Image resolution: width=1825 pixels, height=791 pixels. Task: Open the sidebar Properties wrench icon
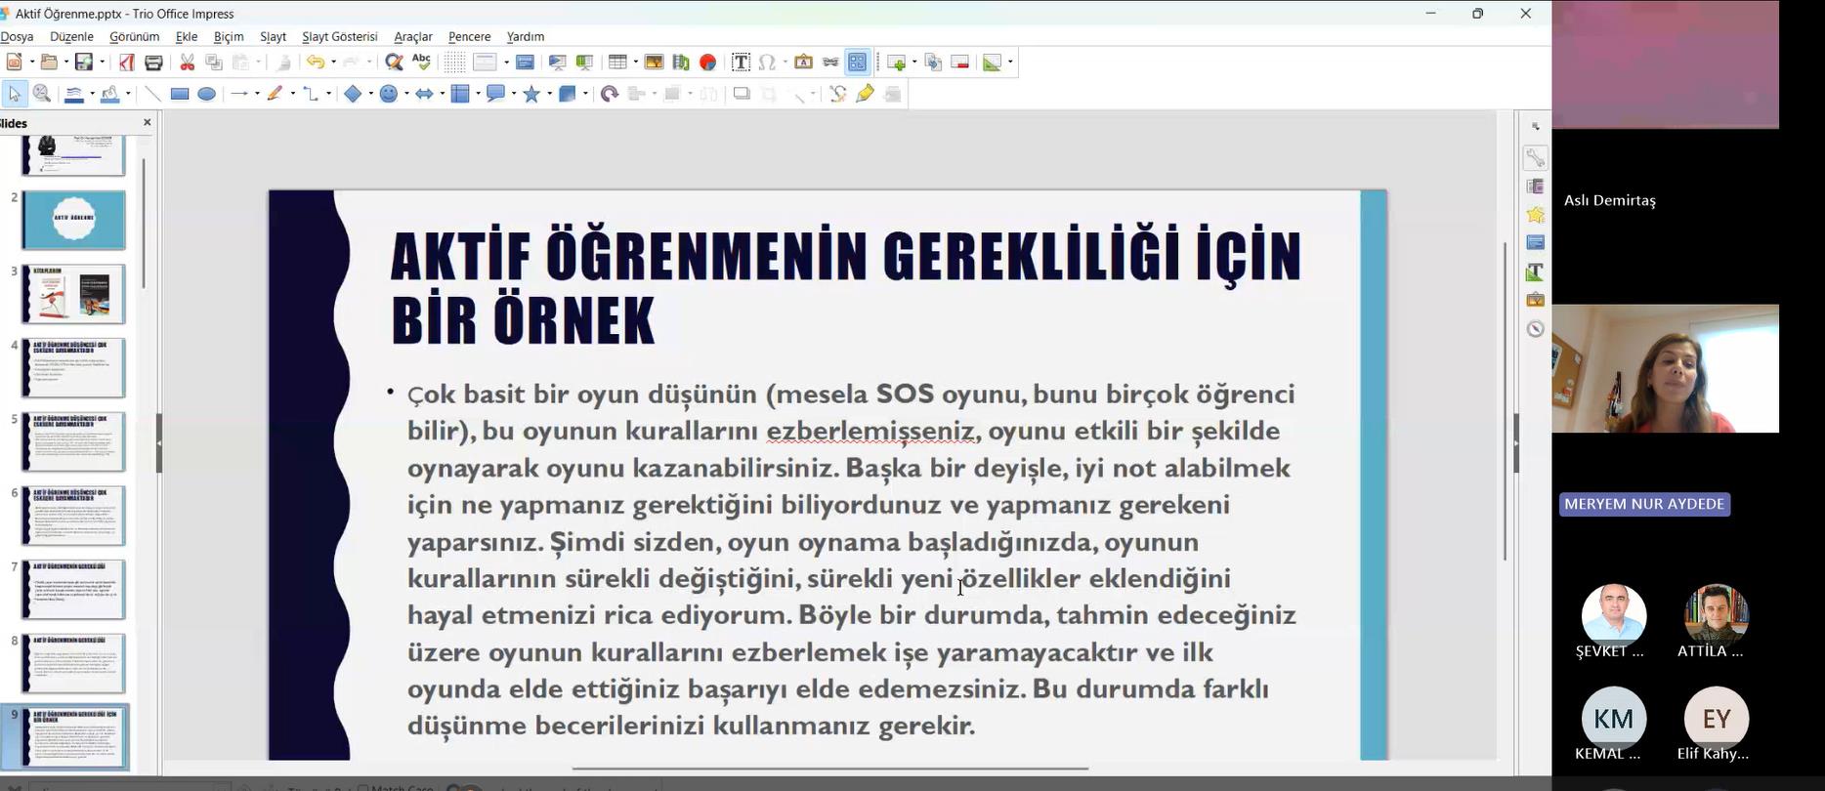[x=1535, y=158]
